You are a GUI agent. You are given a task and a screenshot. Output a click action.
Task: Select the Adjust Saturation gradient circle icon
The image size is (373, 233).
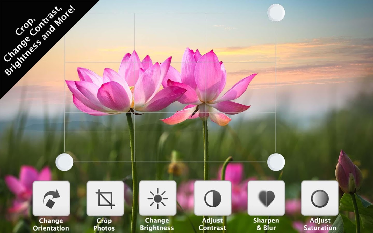tap(320, 199)
